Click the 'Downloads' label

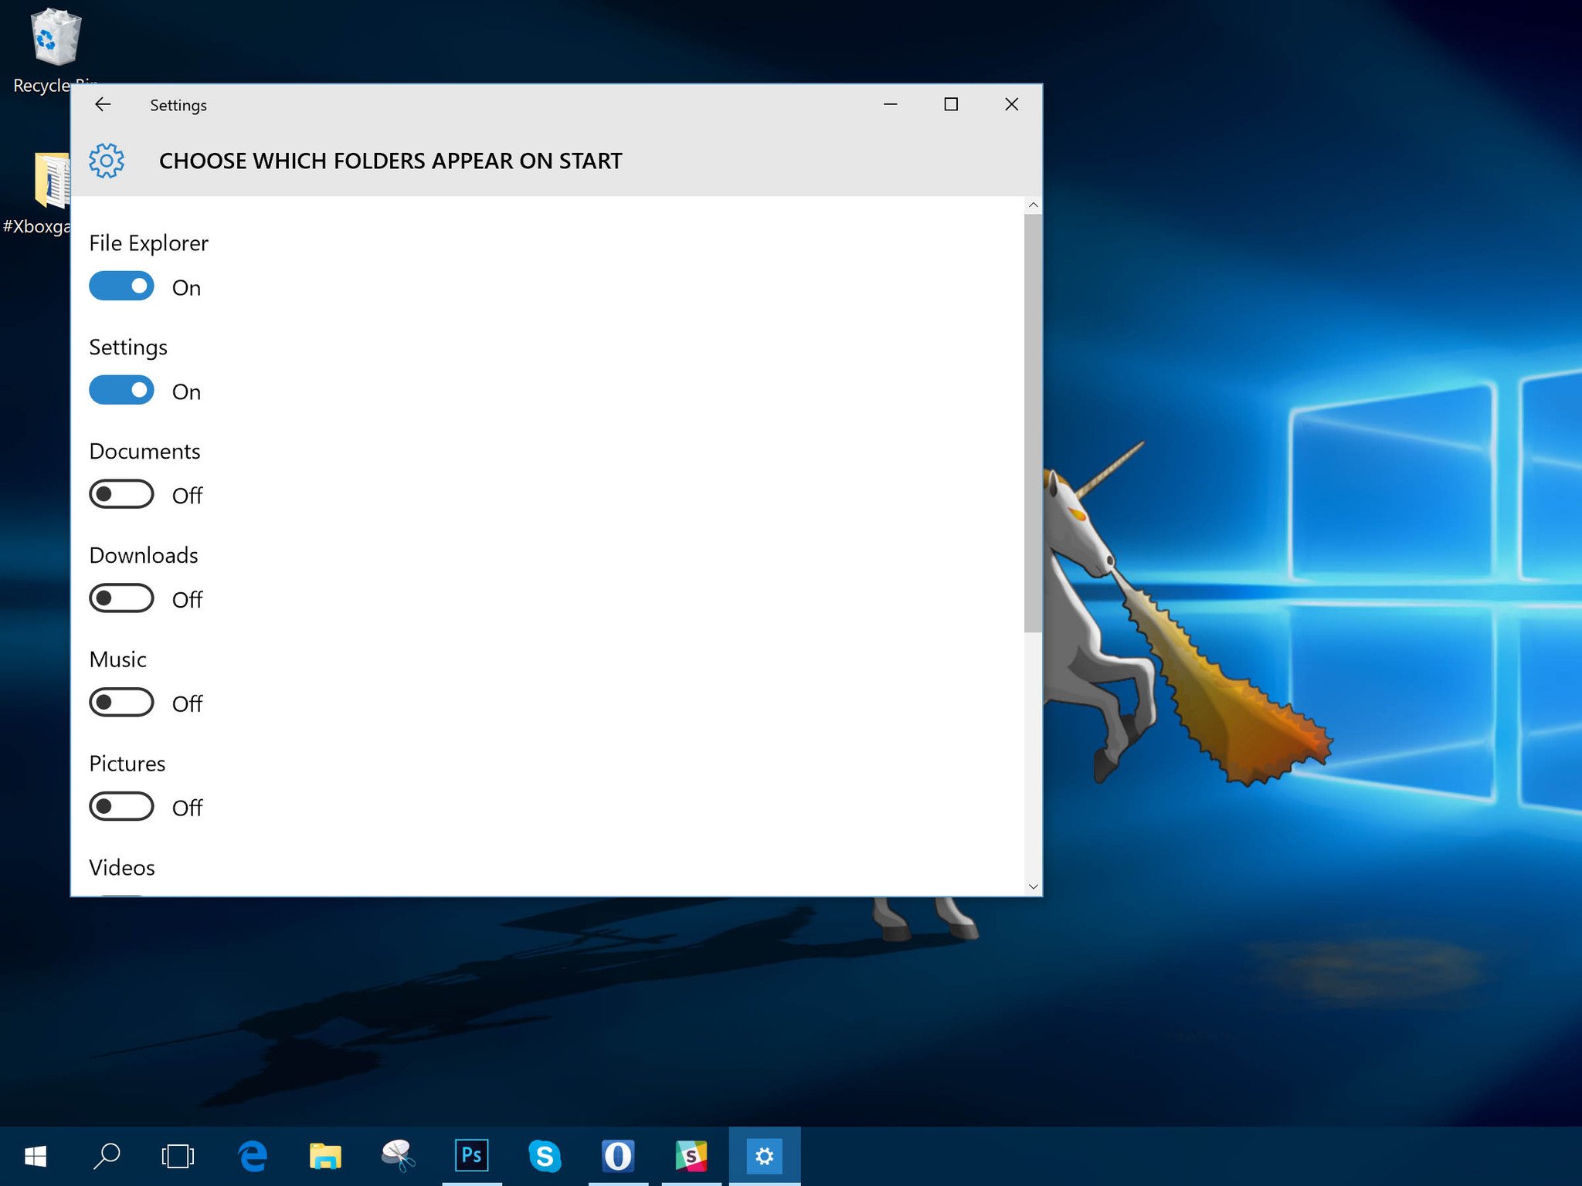tap(144, 555)
